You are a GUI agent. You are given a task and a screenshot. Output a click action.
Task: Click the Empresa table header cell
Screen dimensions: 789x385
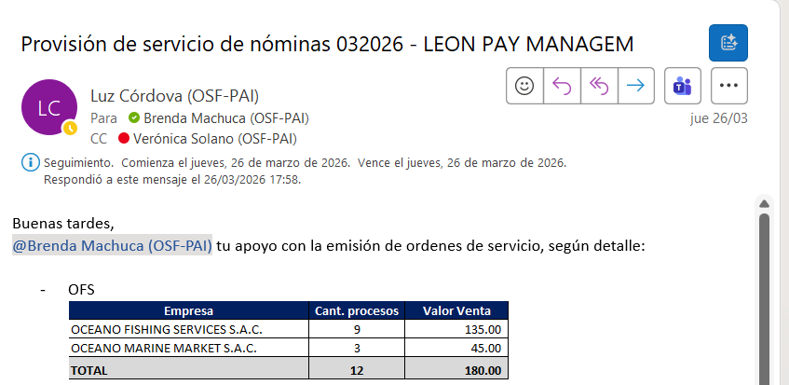pos(188,310)
